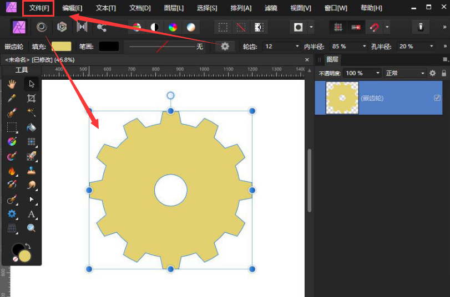This screenshot has width=450, height=297.
Task: Toggle visibility checkbox of the 嵌齿轮 layer
Action: pos(437,98)
